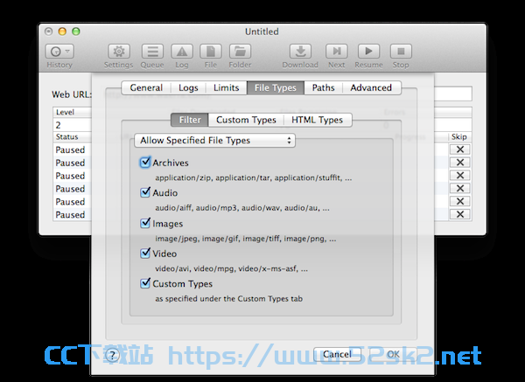Click the video/avi types description
The image size is (525, 382).
tap(231, 268)
